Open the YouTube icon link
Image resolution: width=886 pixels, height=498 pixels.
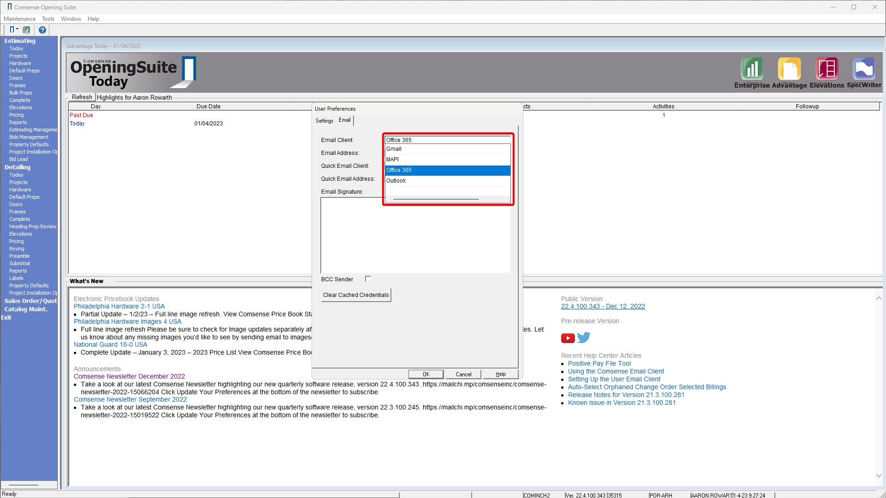point(568,338)
